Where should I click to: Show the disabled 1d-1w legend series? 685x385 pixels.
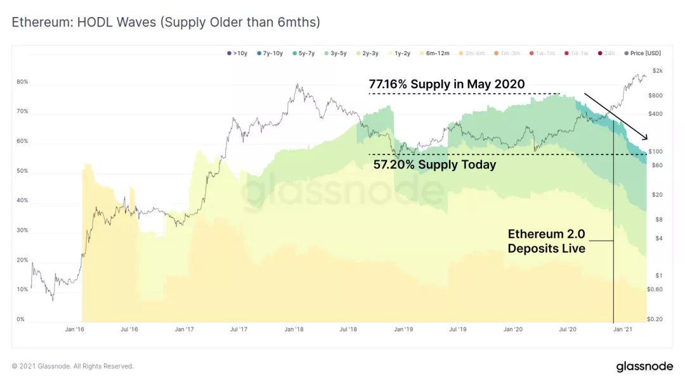(x=577, y=53)
